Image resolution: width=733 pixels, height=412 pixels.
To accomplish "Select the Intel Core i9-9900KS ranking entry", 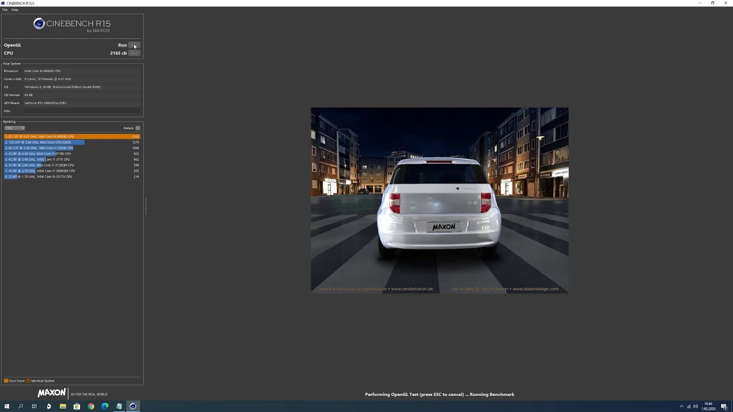I will click(x=72, y=137).
